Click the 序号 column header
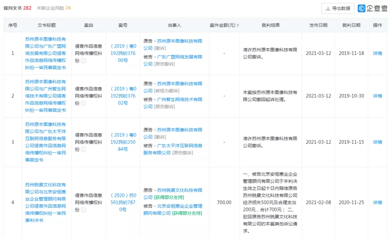Viewport: 391px width, 238px height. pyautogui.click(x=13, y=25)
